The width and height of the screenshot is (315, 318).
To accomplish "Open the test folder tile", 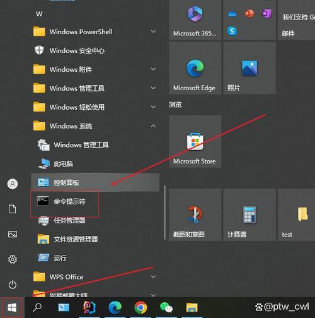I will (x=297, y=215).
